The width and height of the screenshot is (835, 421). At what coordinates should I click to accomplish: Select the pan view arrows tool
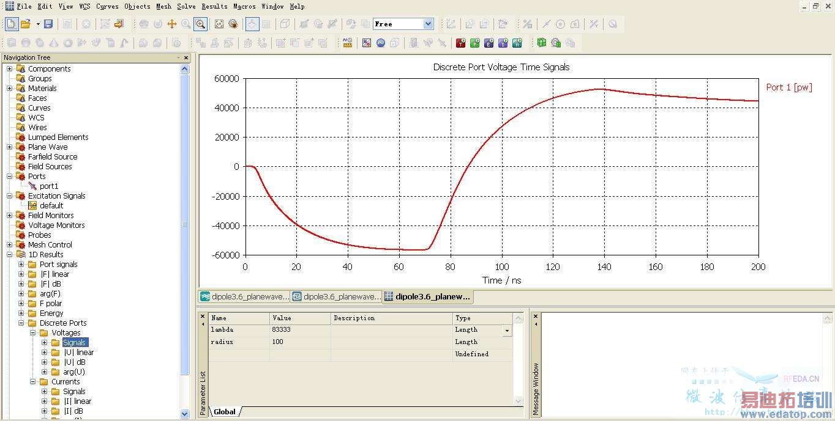coord(172,24)
